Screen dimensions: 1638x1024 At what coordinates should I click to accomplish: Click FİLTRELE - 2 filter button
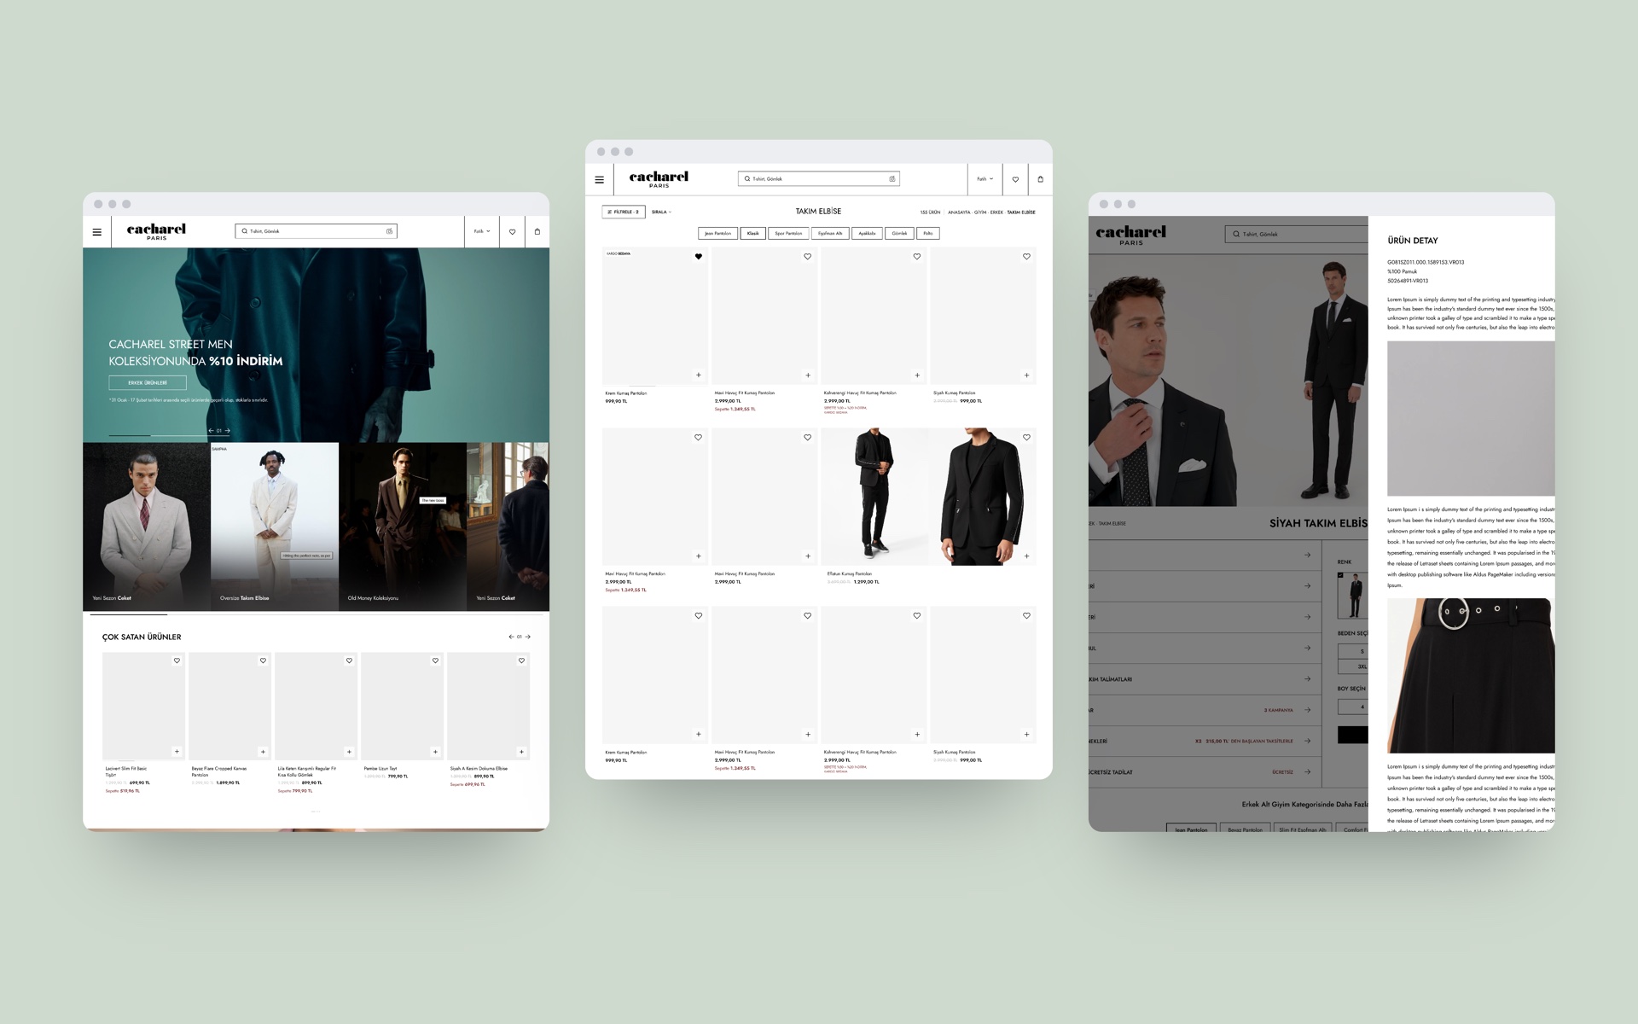click(623, 212)
